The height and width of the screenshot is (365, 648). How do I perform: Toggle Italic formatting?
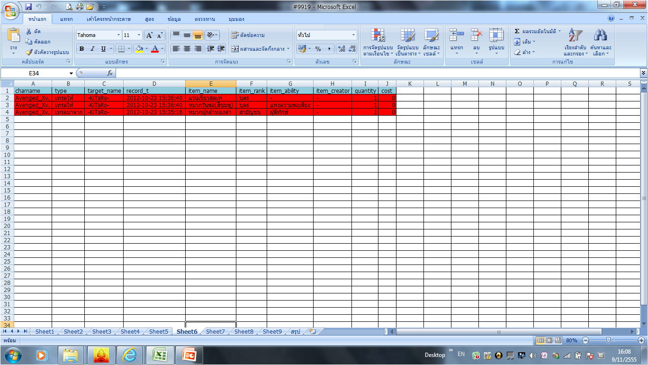(x=92, y=49)
